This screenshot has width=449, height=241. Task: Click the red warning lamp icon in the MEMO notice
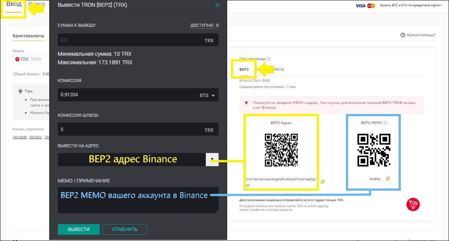[x=246, y=102]
